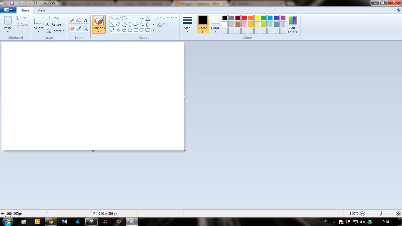Choose the Rounded rectangular callout shape
This screenshot has height=226, width=402.
coord(136,30)
